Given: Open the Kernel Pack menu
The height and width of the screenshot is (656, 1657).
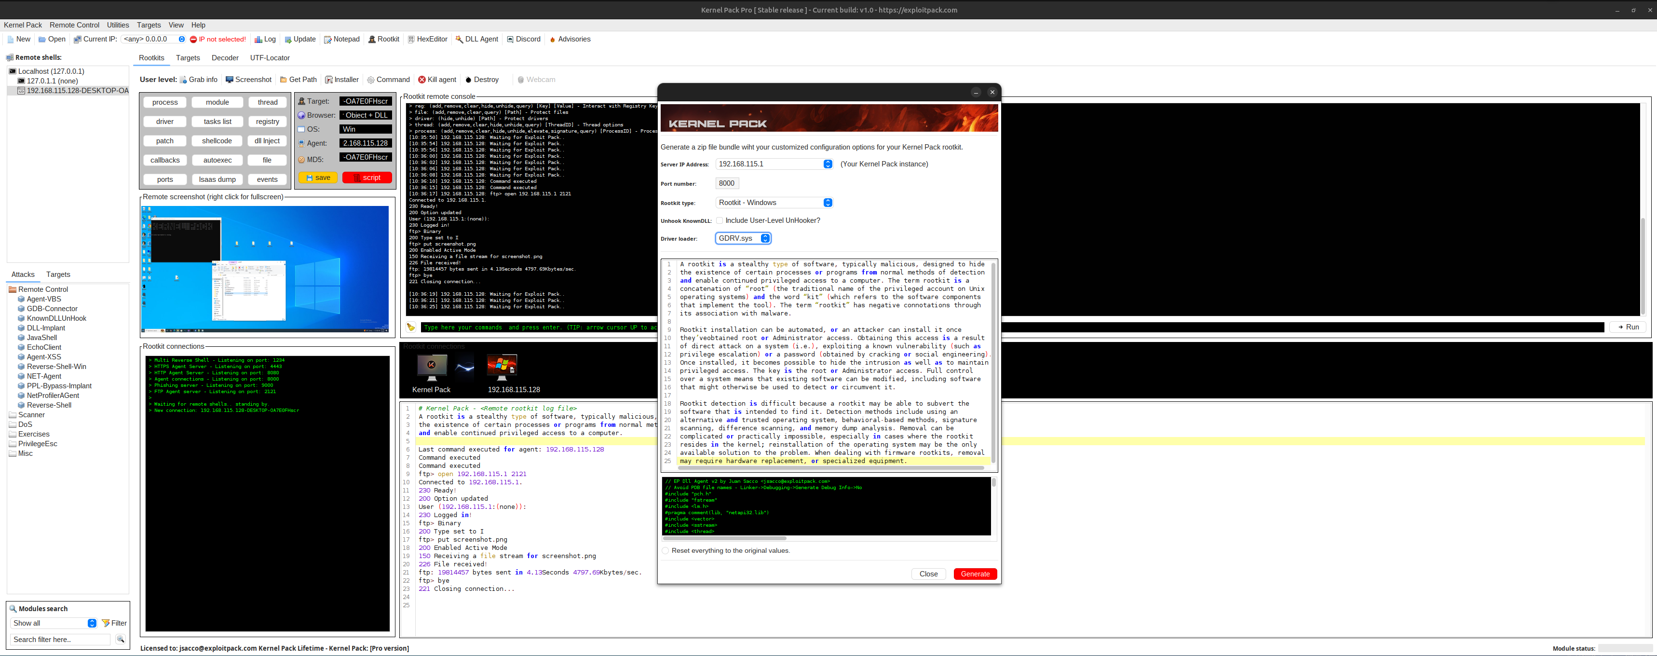Looking at the screenshot, I should pyautogui.click(x=23, y=25).
